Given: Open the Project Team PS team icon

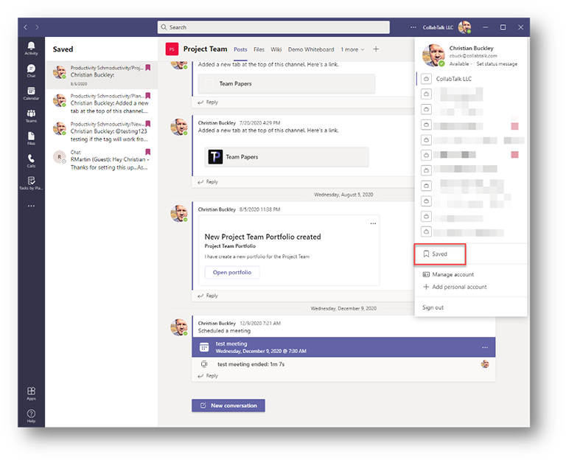Looking at the screenshot, I should [172, 49].
